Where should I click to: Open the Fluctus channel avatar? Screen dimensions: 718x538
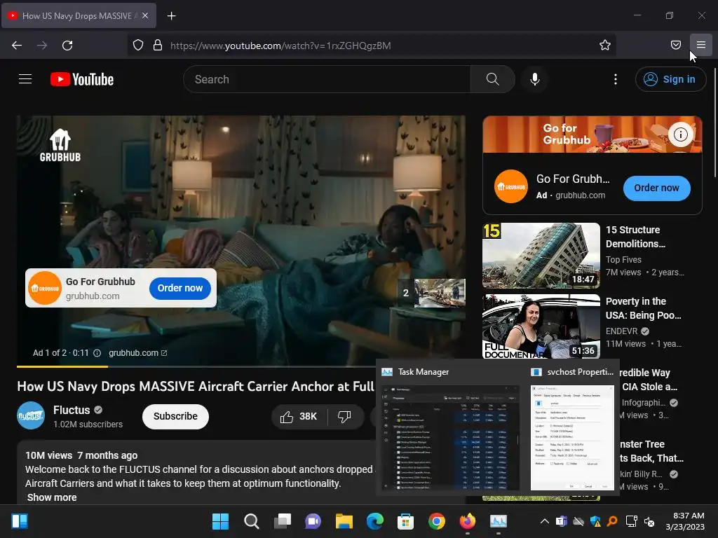pos(31,415)
